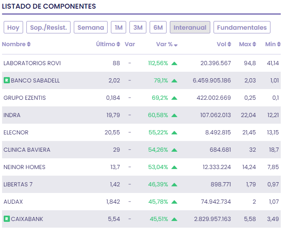The image size is (289, 228).
Task: Show the 1M period view
Action: click(119, 28)
